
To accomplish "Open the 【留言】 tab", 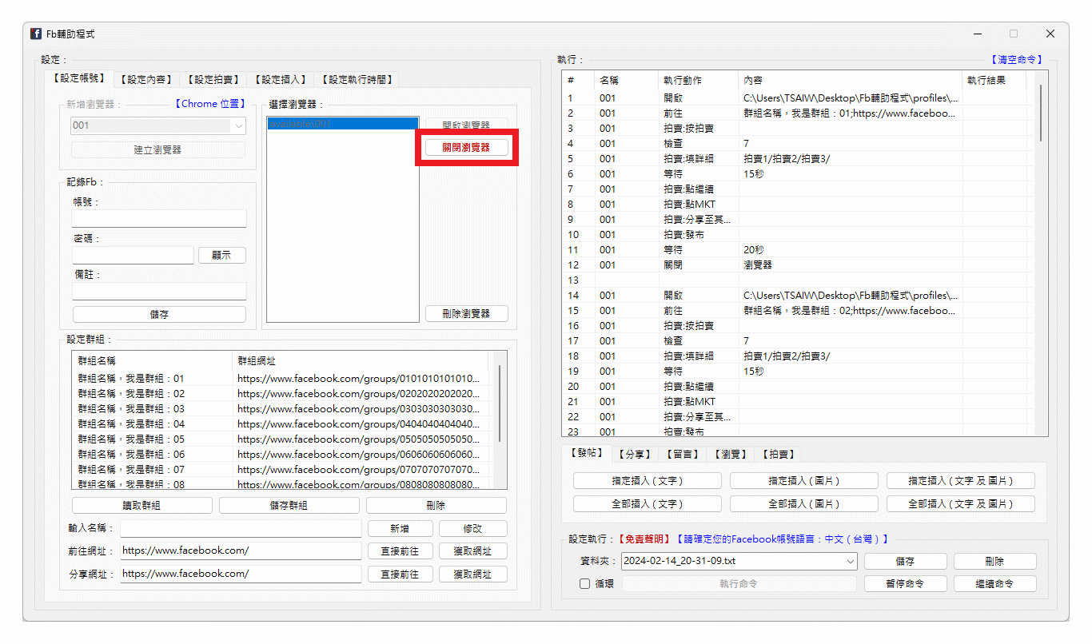I will tap(683, 455).
